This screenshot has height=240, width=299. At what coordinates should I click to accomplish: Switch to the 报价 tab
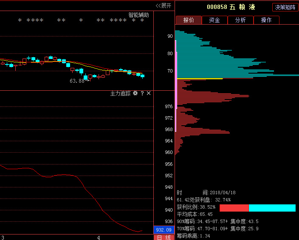189,20
